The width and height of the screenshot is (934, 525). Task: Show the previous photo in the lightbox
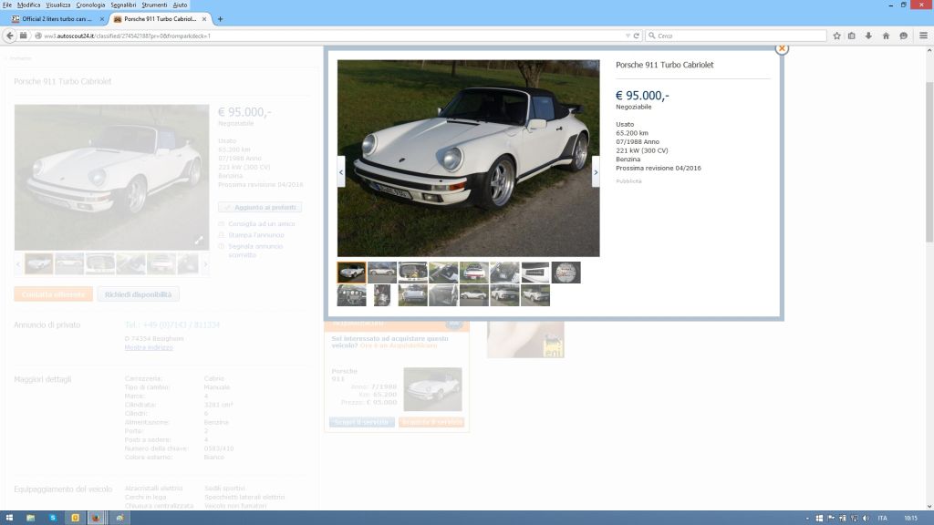pyautogui.click(x=341, y=172)
